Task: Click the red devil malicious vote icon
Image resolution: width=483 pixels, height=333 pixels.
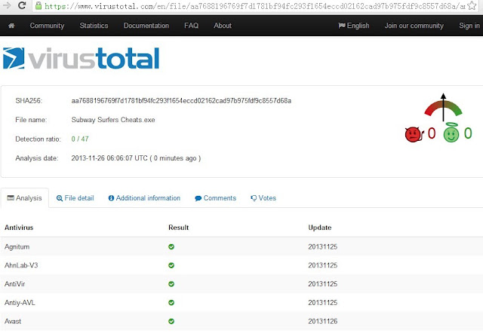Action: point(414,134)
